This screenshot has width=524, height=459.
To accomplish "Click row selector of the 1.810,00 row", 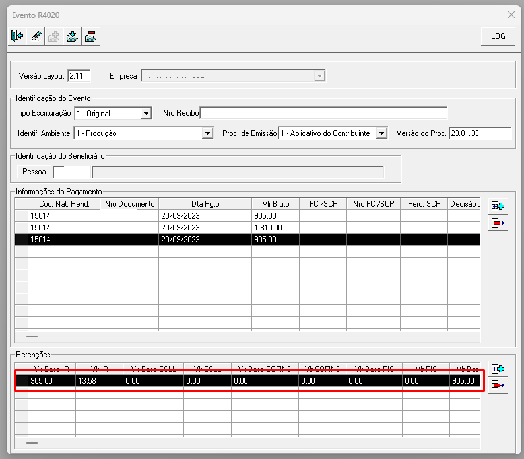I will point(21,227).
